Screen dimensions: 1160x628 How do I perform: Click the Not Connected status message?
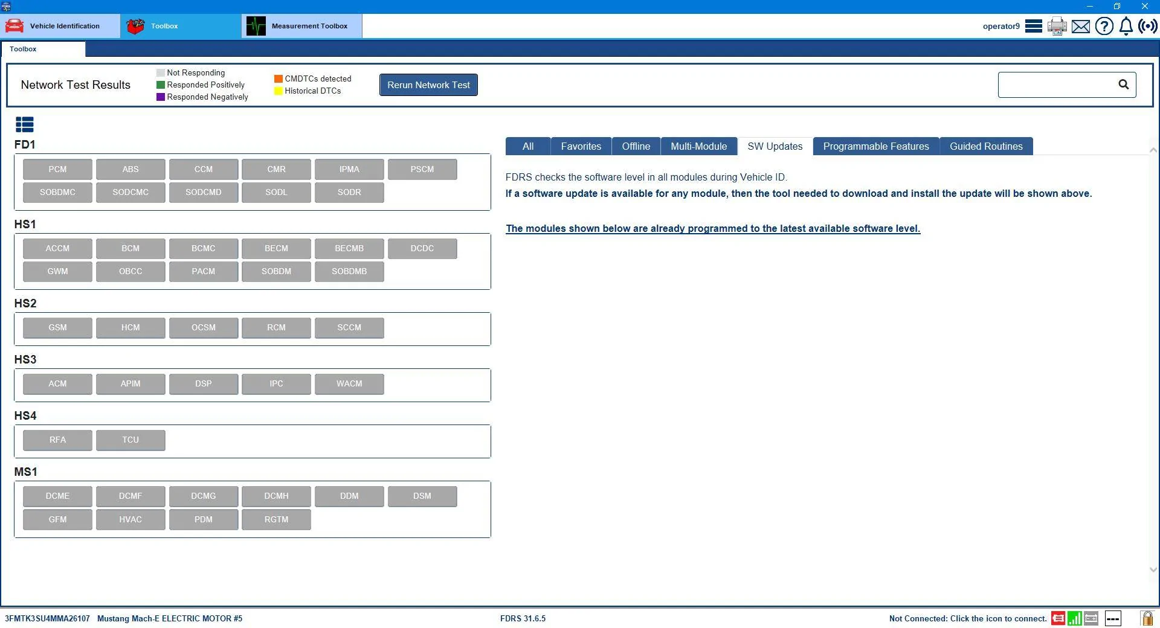click(968, 618)
